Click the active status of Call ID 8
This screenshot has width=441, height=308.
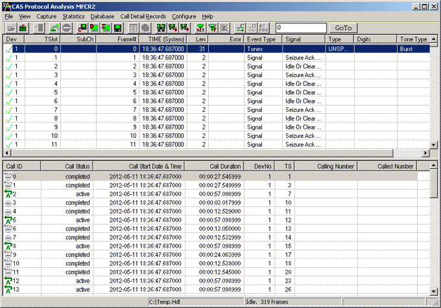[x=83, y=246]
